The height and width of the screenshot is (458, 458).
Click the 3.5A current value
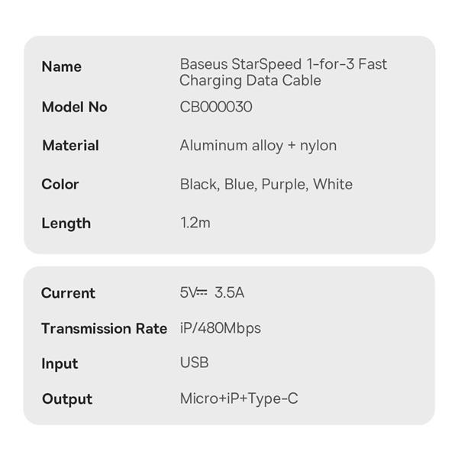[x=230, y=292]
